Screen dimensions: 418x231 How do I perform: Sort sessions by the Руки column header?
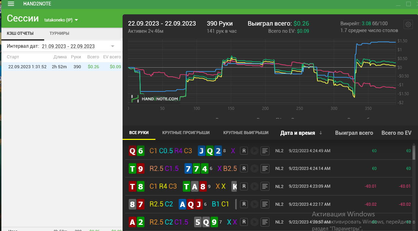(76, 57)
